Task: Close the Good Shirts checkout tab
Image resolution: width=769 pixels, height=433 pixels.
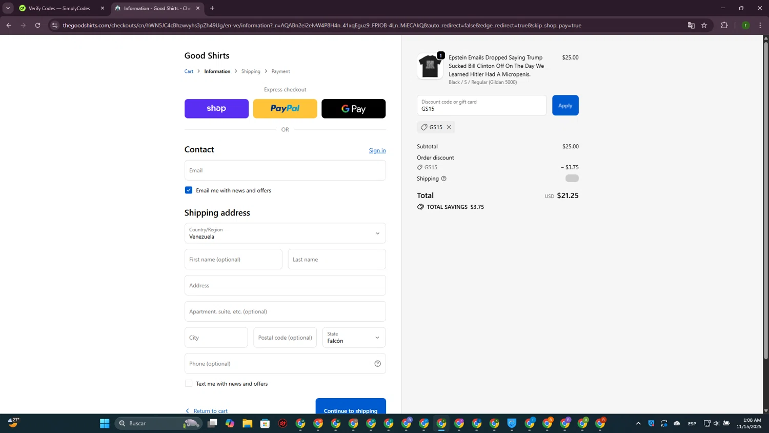Action: (198, 8)
